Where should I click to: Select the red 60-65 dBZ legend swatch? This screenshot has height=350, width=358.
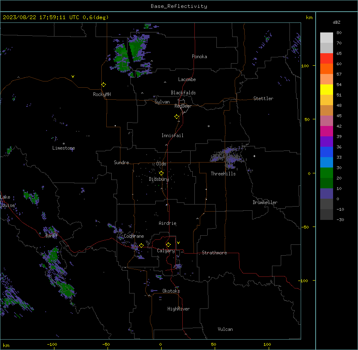pyautogui.click(x=326, y=59)
